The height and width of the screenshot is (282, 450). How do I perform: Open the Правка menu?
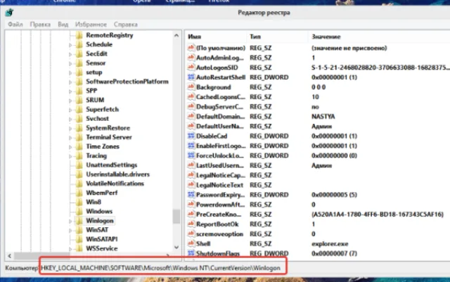(x=40, y=25)
